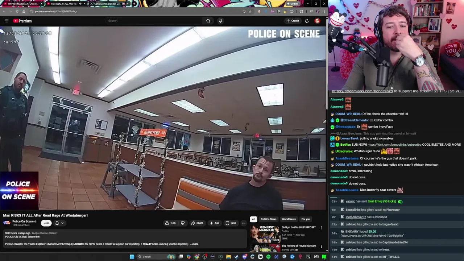Open options for House Karstark video
Image resolution: width=464 pixels, height=261 pixels.
click(321, 246)
